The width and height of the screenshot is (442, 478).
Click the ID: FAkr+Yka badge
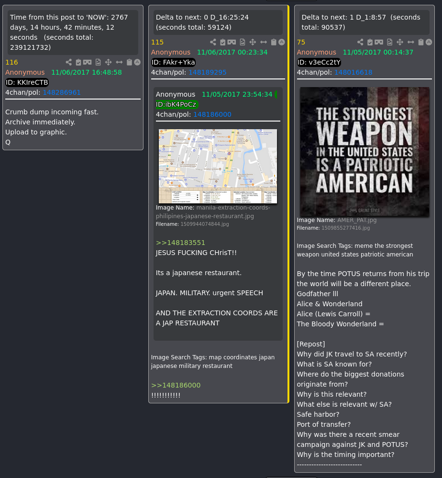point(173,62)
